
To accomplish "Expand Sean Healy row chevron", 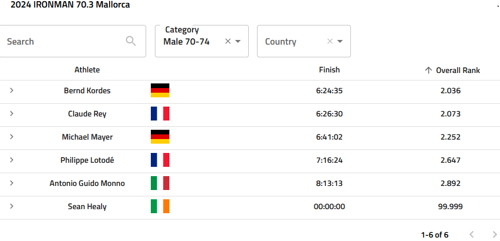I will (12, 206).
